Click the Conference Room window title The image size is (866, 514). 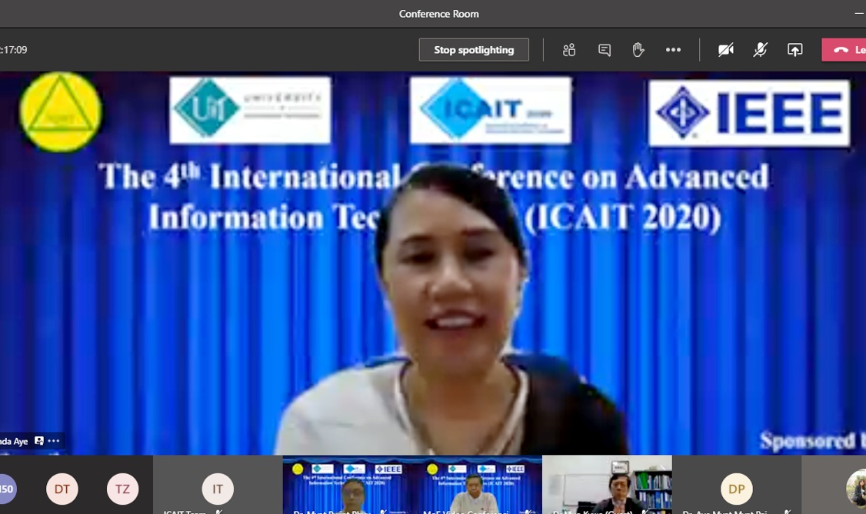tap(439, 14)
